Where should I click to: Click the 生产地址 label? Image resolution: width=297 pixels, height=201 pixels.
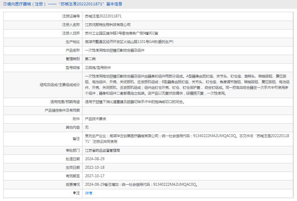pyautogui.click(x=73, y=42)
